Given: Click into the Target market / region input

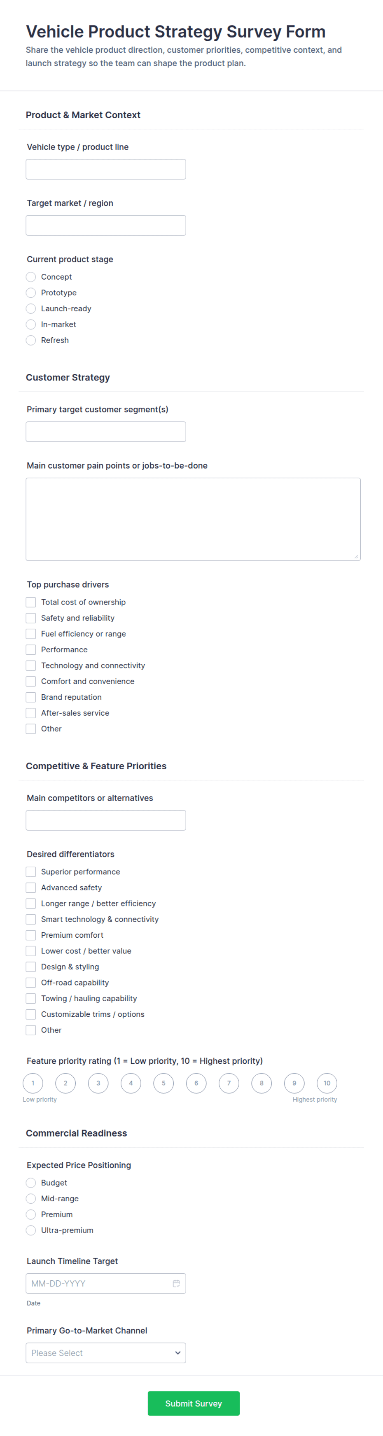Looking at the screenshot, I should [x=106, y=225].
